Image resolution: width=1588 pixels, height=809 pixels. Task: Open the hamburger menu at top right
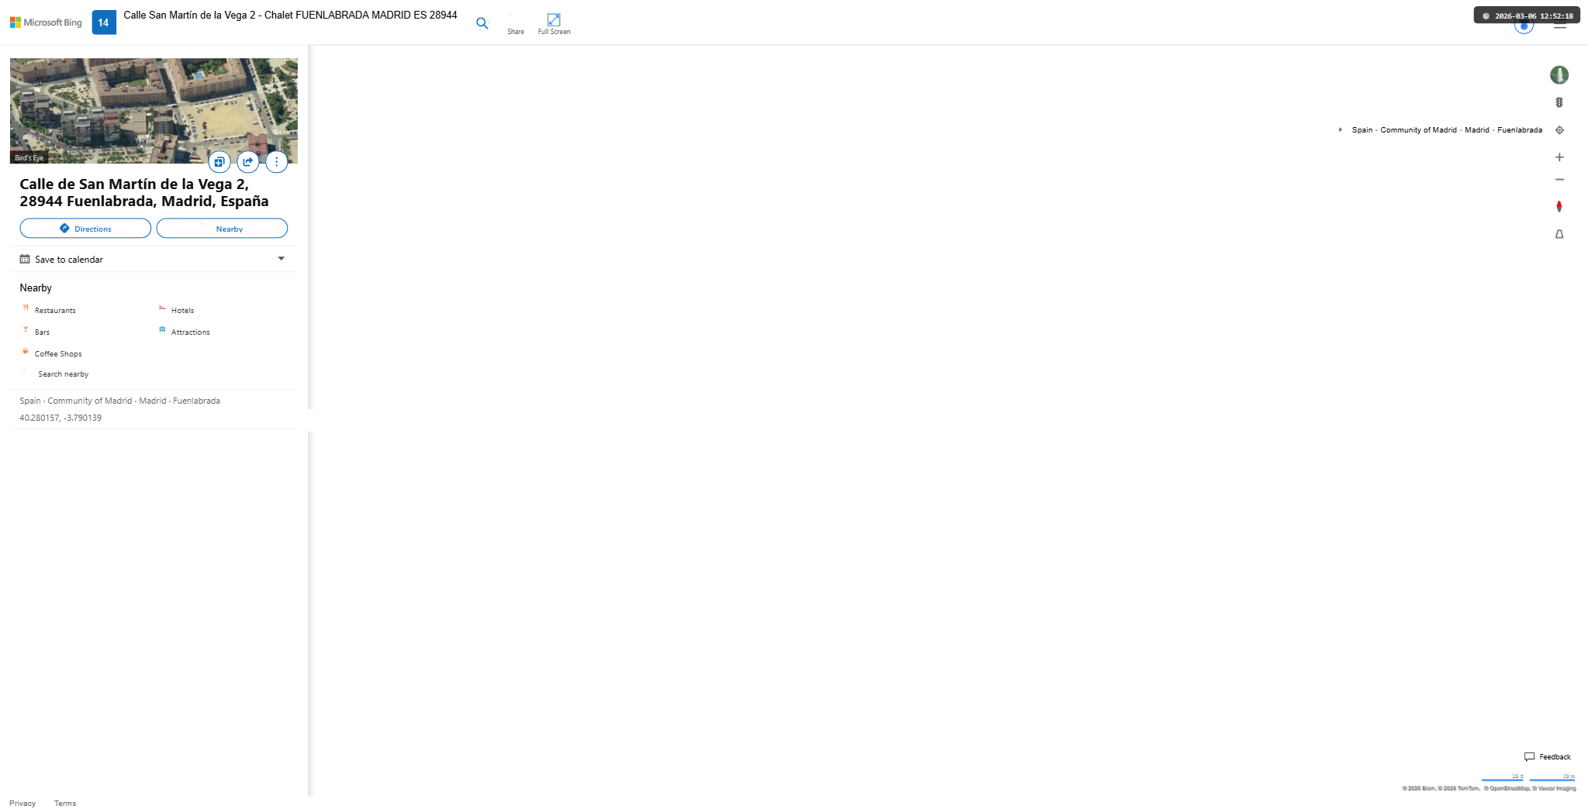[1560, 26]
